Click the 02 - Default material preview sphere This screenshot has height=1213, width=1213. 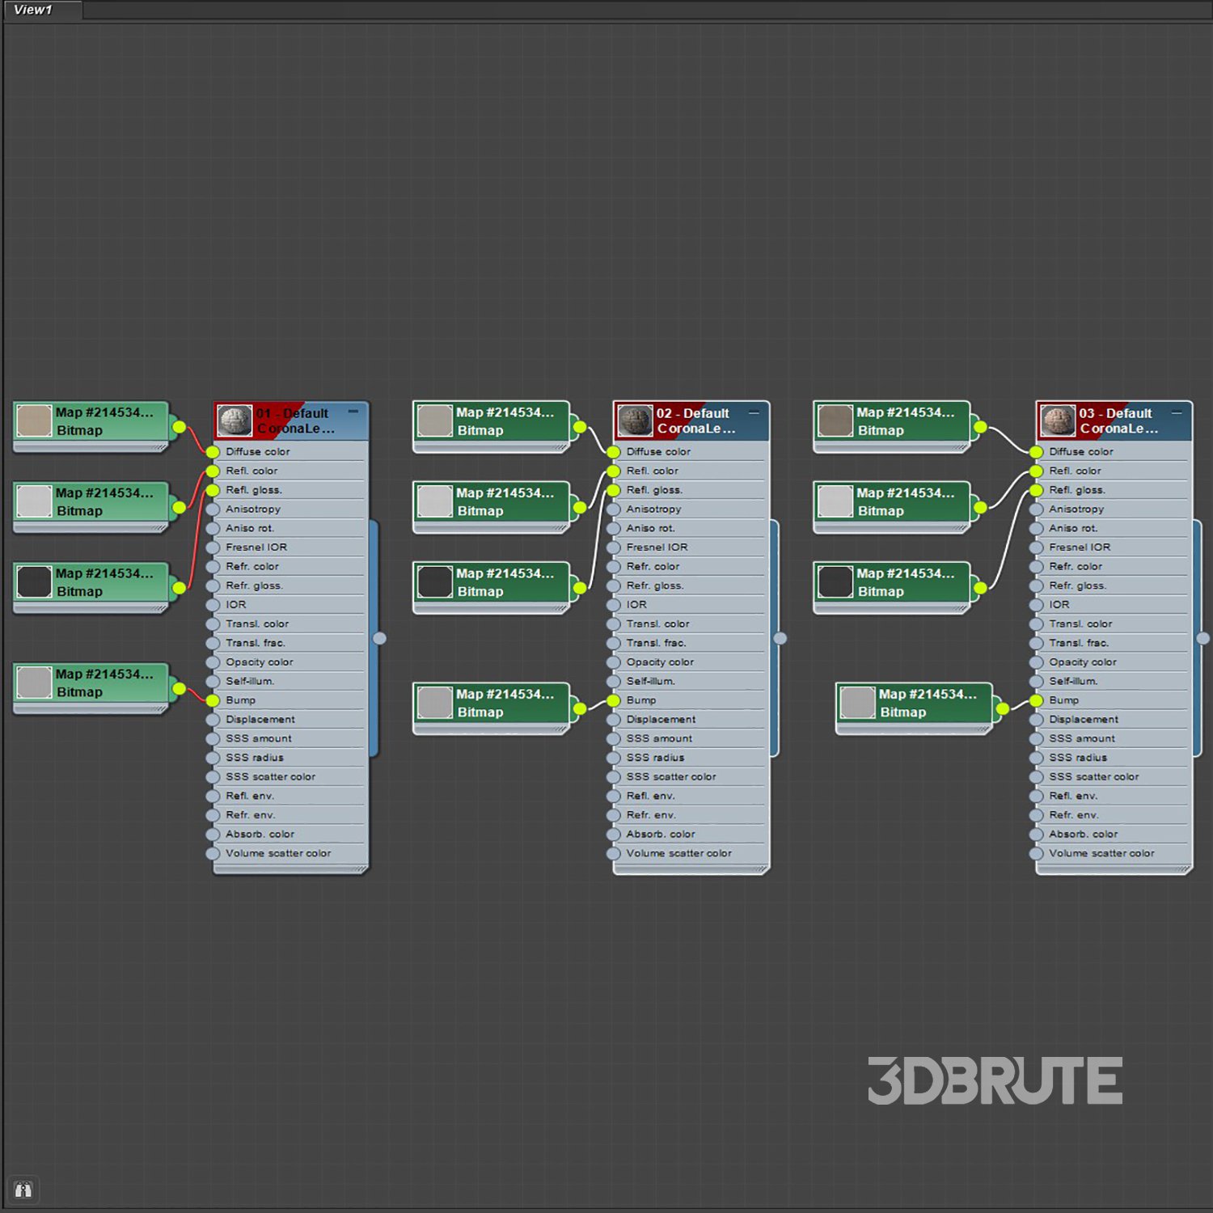[635, 421]
